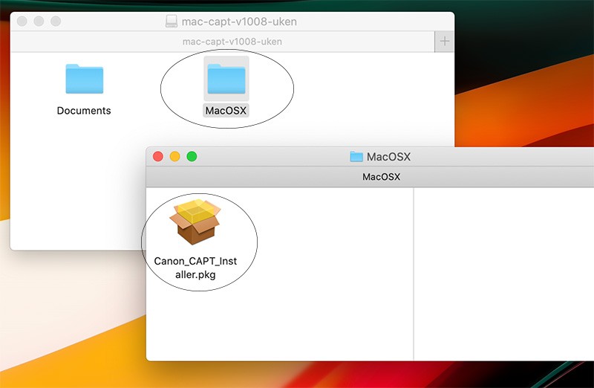Click the Canon_CAPT_Installer.pkg file name
Screen dimensions: 594x388
click(195, 268)
